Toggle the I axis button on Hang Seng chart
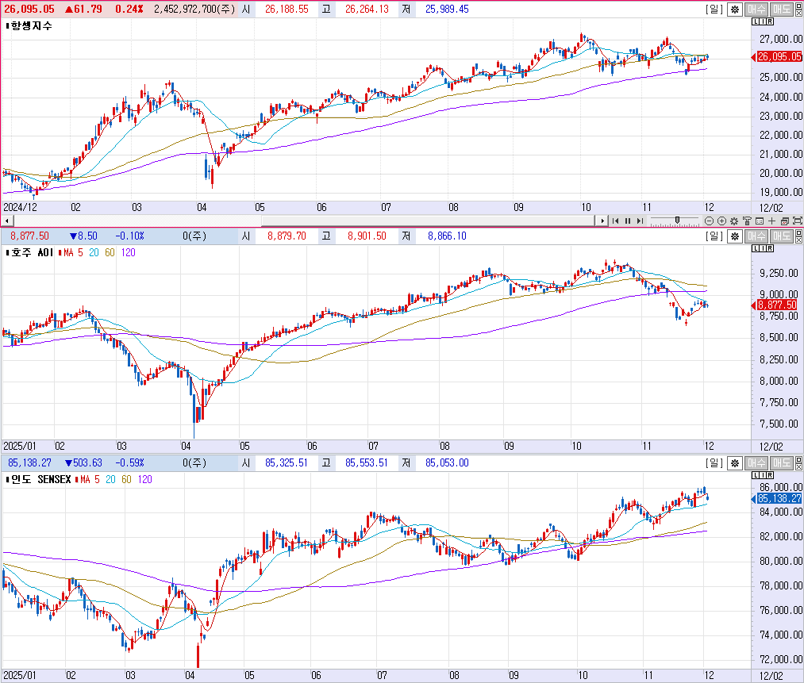This screenshot has width=804, height=683. click(x=763, y=22)
